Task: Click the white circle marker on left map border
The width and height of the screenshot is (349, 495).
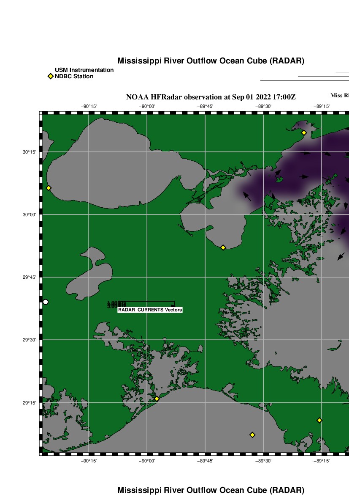Action: pos(46,302)
